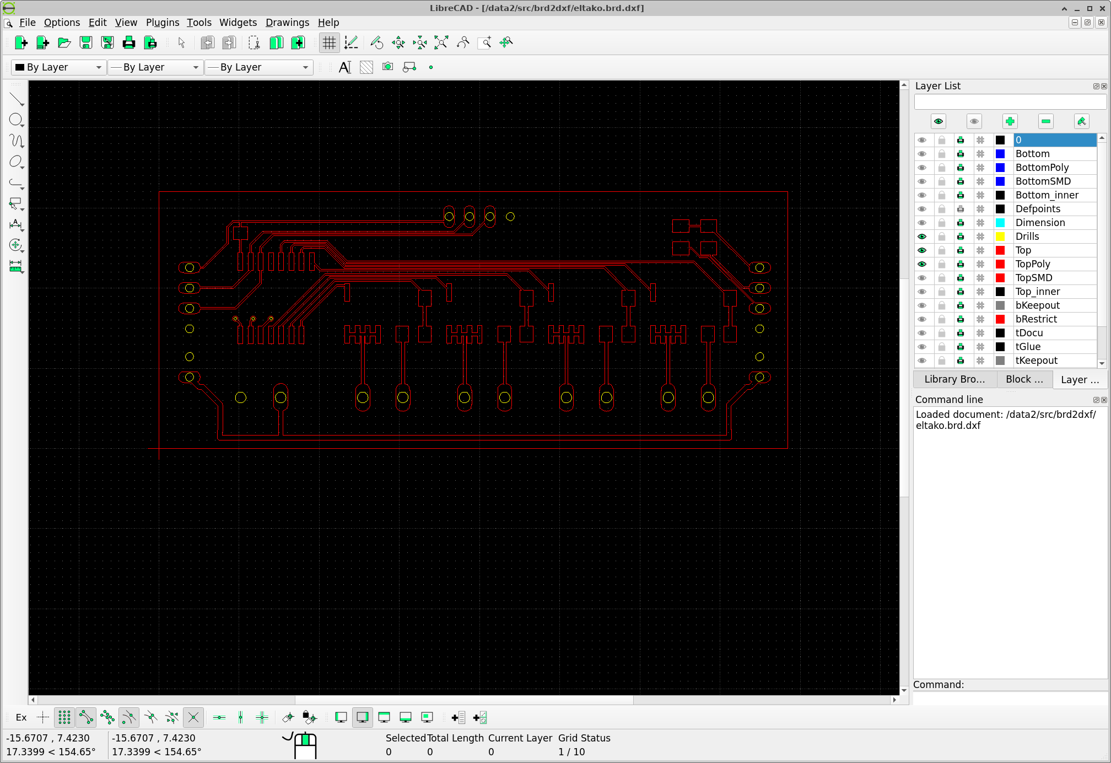Select the Line drawing tool

(17, 99)
